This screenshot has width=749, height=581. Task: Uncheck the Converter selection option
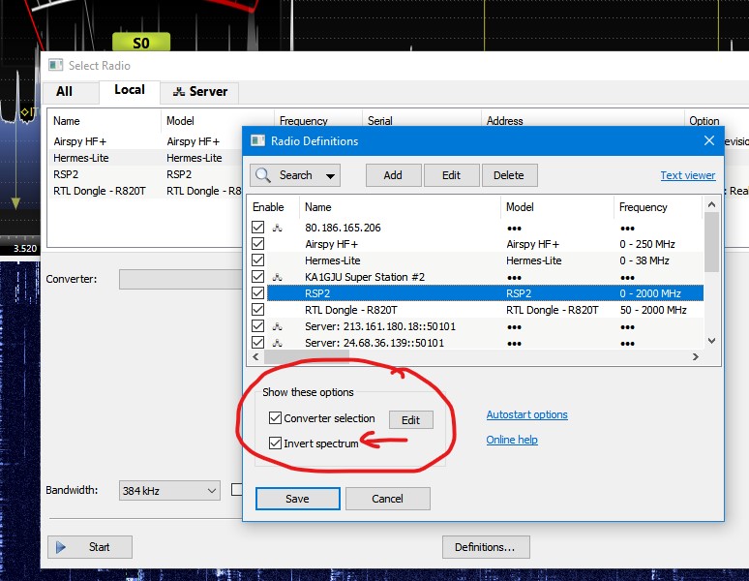point(276,418)
